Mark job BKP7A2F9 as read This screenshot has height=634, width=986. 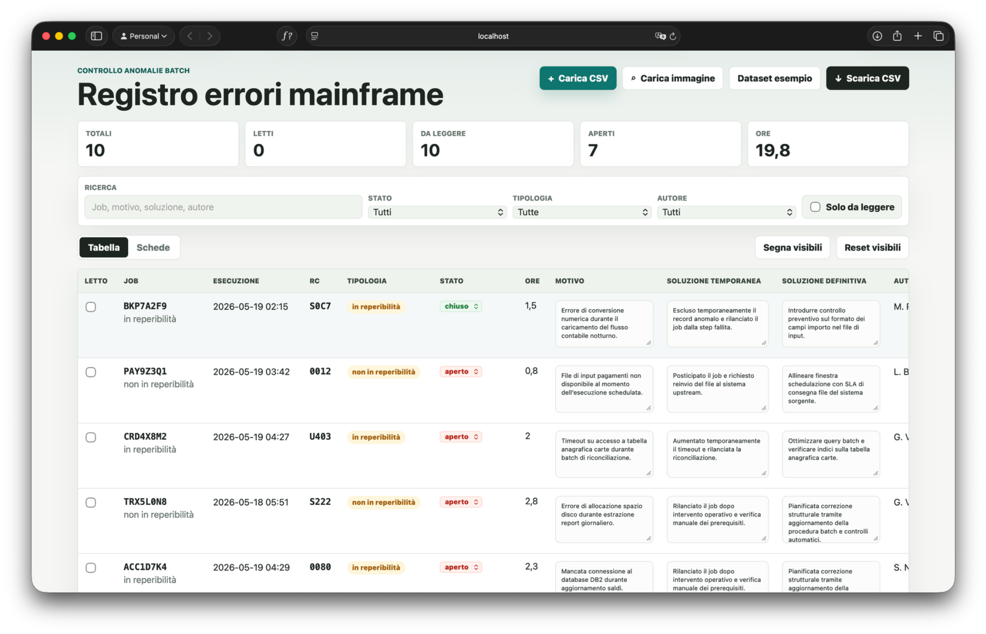[91, 307]
